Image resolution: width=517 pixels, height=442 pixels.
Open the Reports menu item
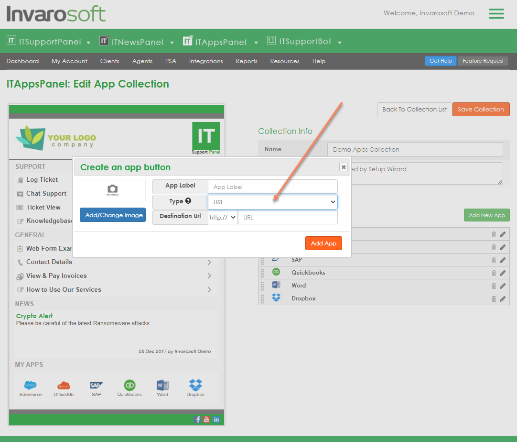(x=247, y=61)
